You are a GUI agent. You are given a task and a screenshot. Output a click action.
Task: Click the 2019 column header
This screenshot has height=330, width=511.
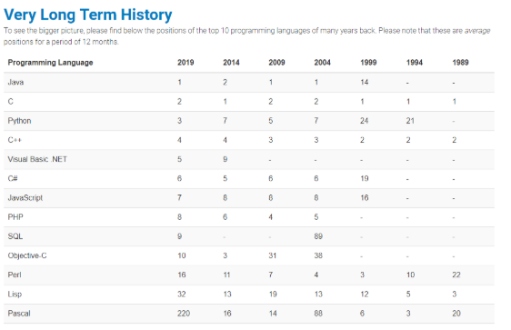[x=185, y=63]
